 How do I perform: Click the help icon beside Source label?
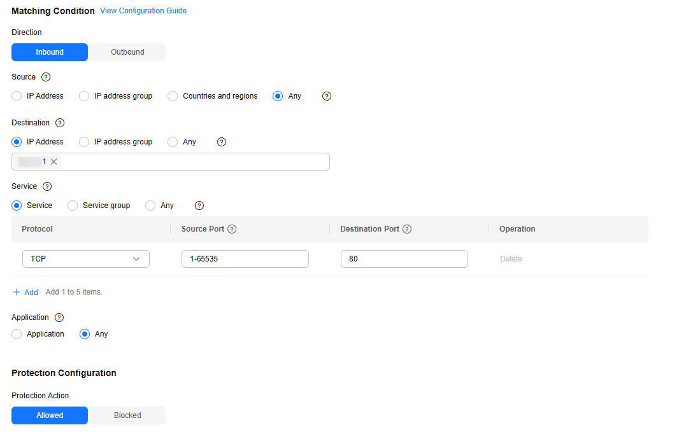46,77
